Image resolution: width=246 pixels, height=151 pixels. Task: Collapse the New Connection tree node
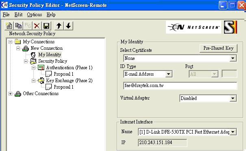pyautogui.click(x=18, y=48)
